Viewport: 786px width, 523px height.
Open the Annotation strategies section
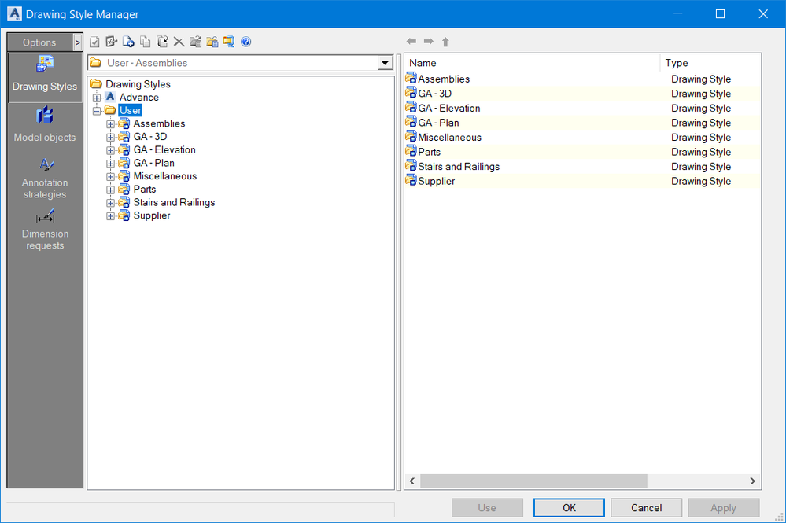tap(45, 179)
